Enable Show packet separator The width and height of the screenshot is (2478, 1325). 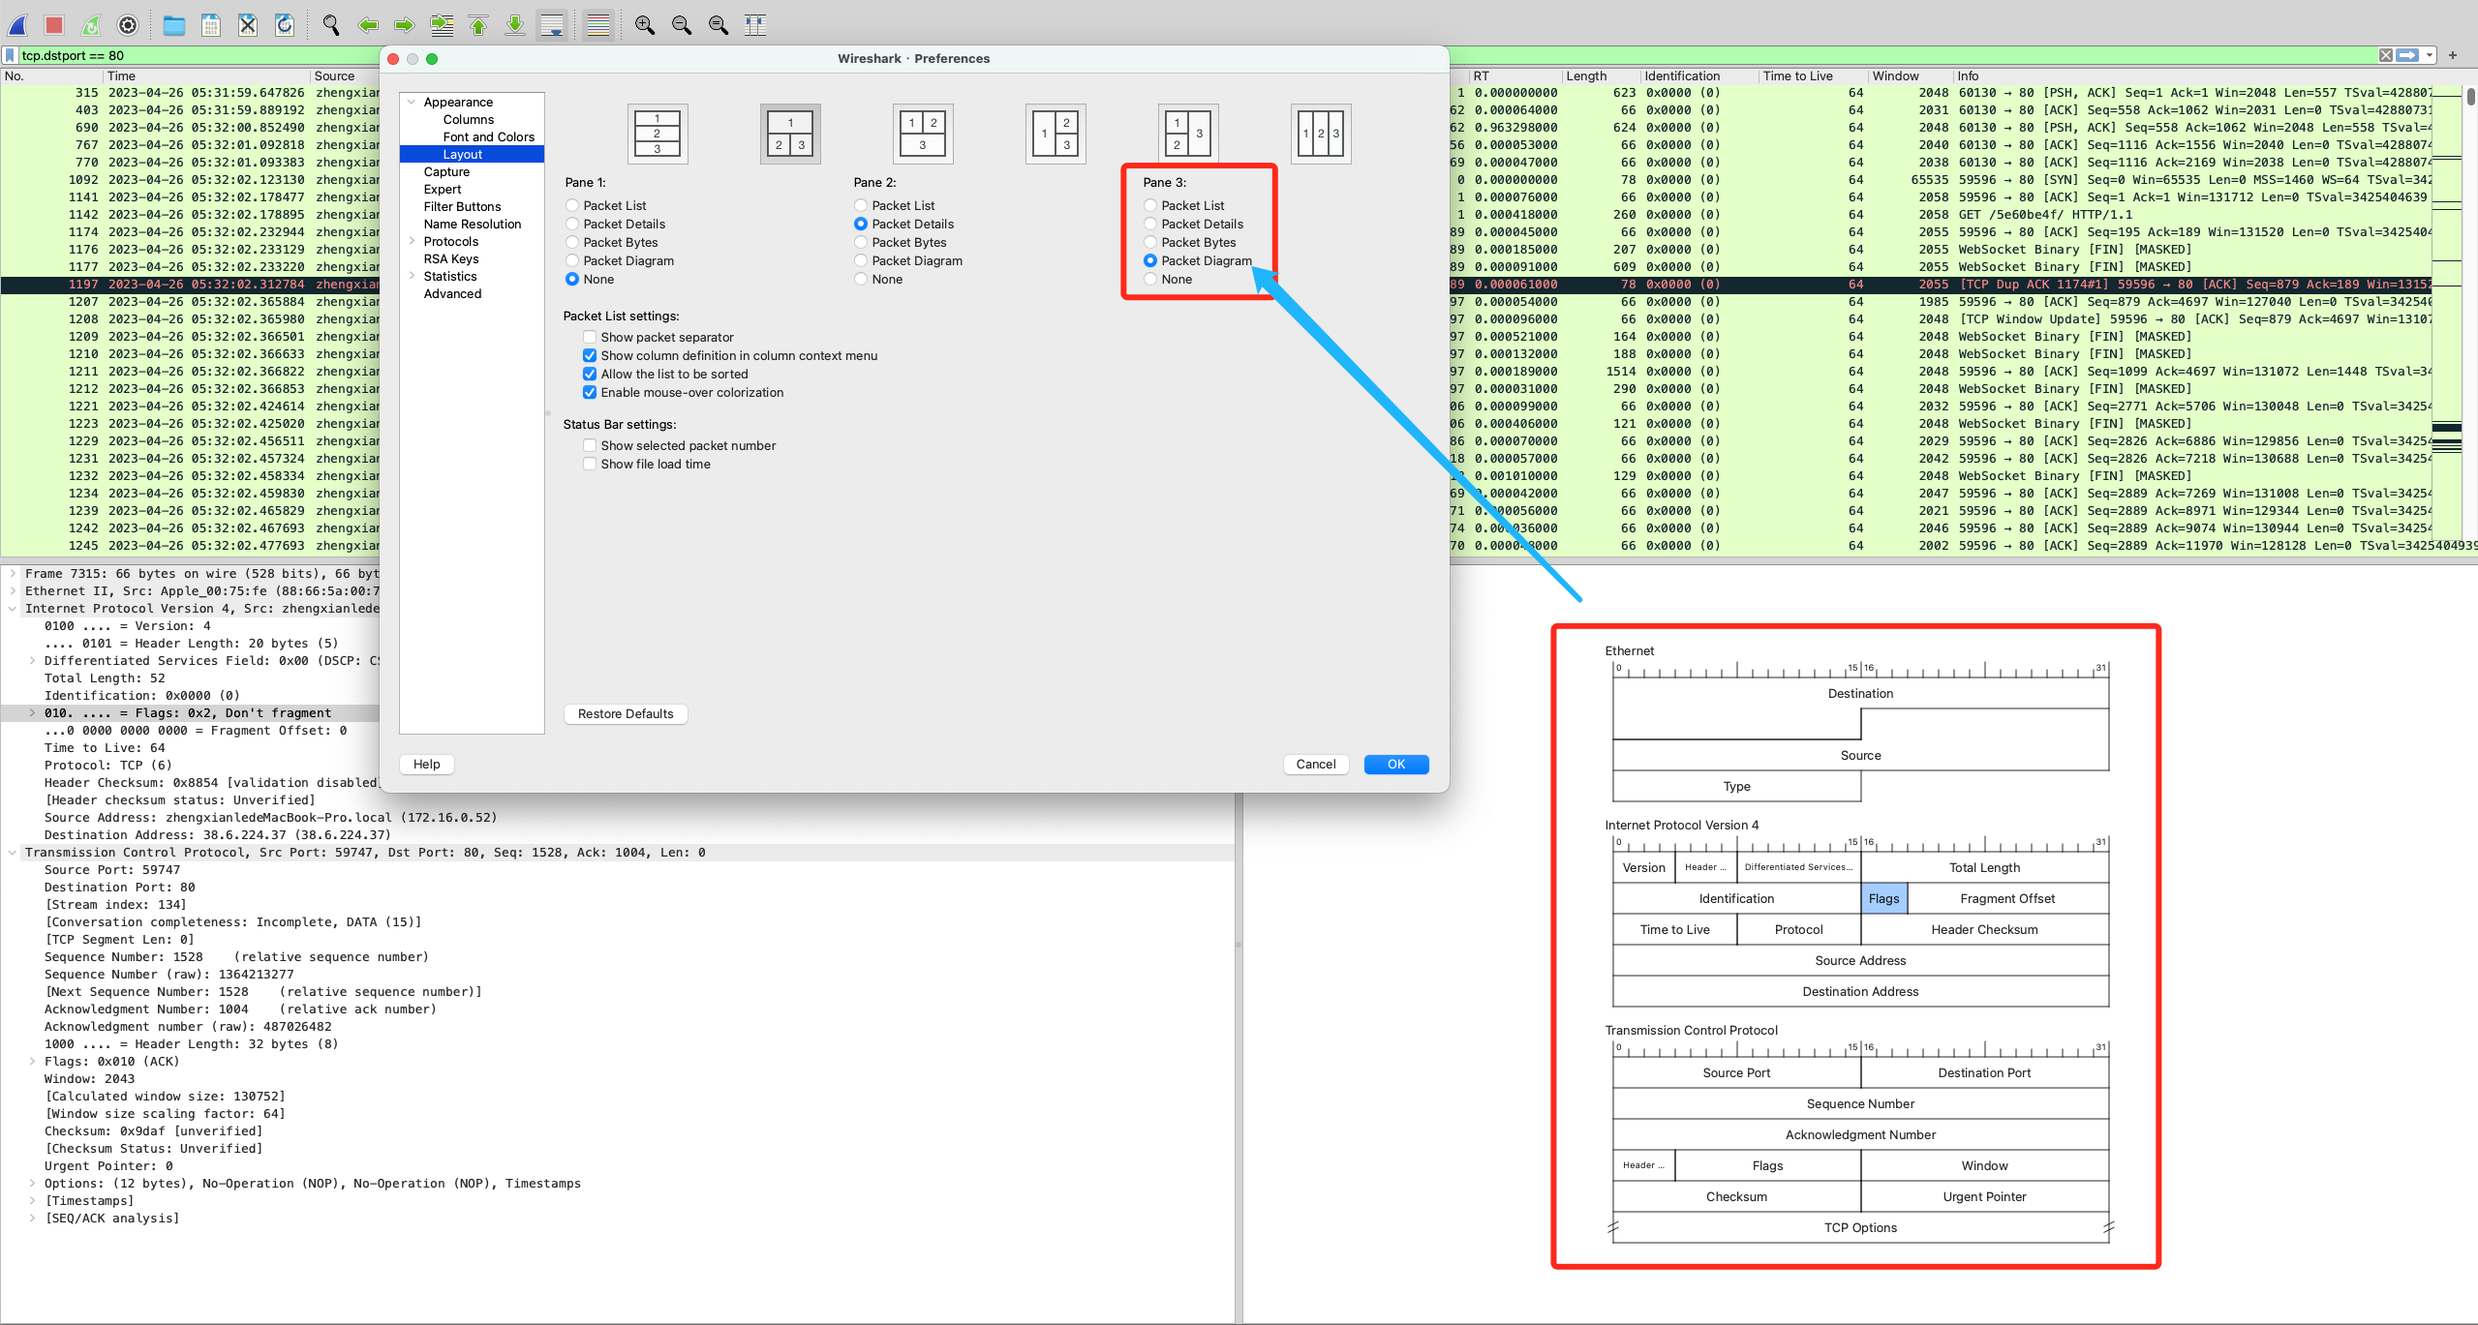pyautogui.click(x=591, y=337)
